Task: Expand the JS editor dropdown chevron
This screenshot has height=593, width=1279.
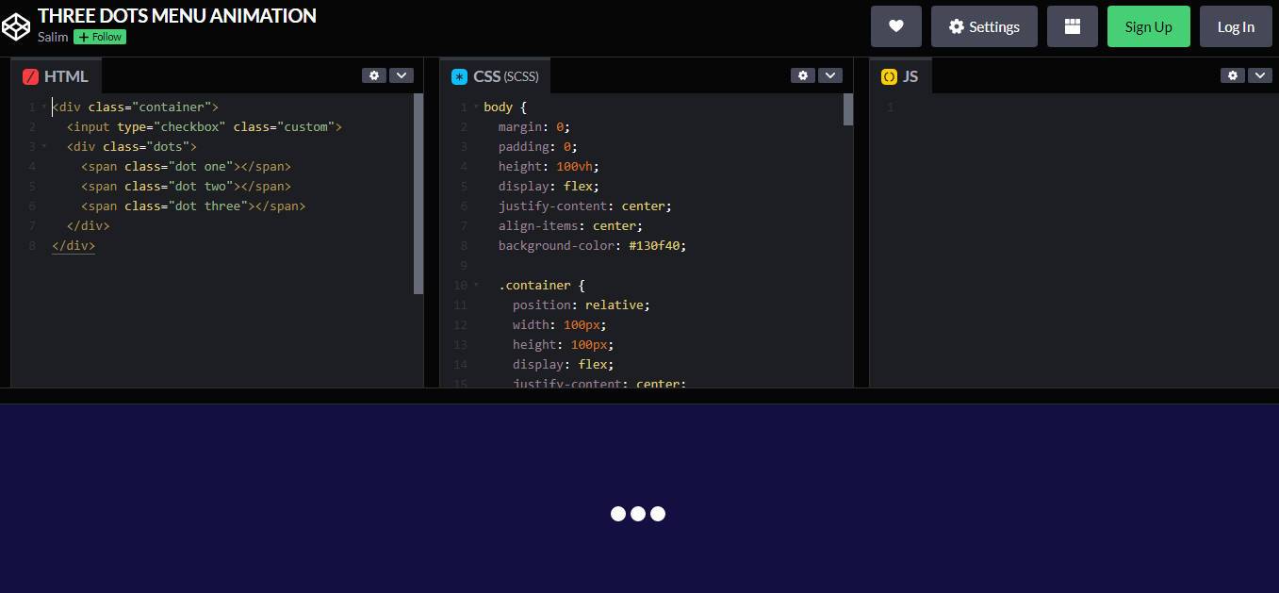Action: click(1260, 75)
